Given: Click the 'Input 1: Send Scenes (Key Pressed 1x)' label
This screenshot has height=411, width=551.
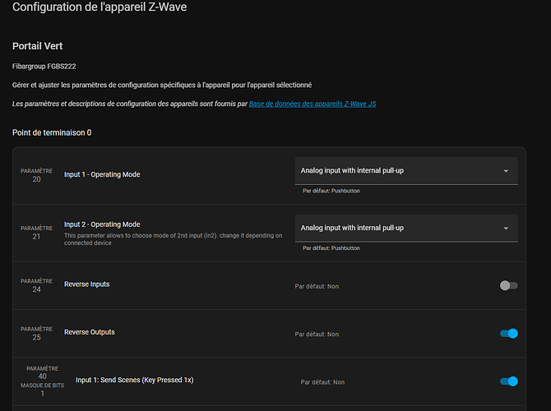Looking at the screenshot, I should [x=135, y=380].
